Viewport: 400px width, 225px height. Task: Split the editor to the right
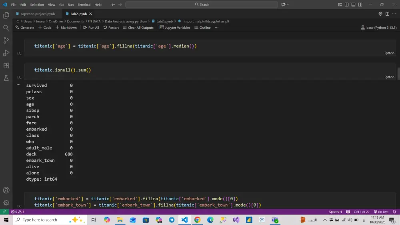tap(387, 14)
